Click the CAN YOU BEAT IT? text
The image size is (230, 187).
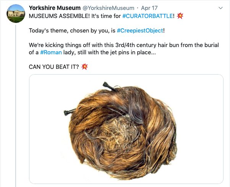(x=54, y=67)
